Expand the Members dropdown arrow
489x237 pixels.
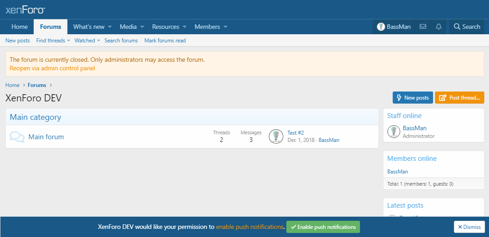pos(226,27)
